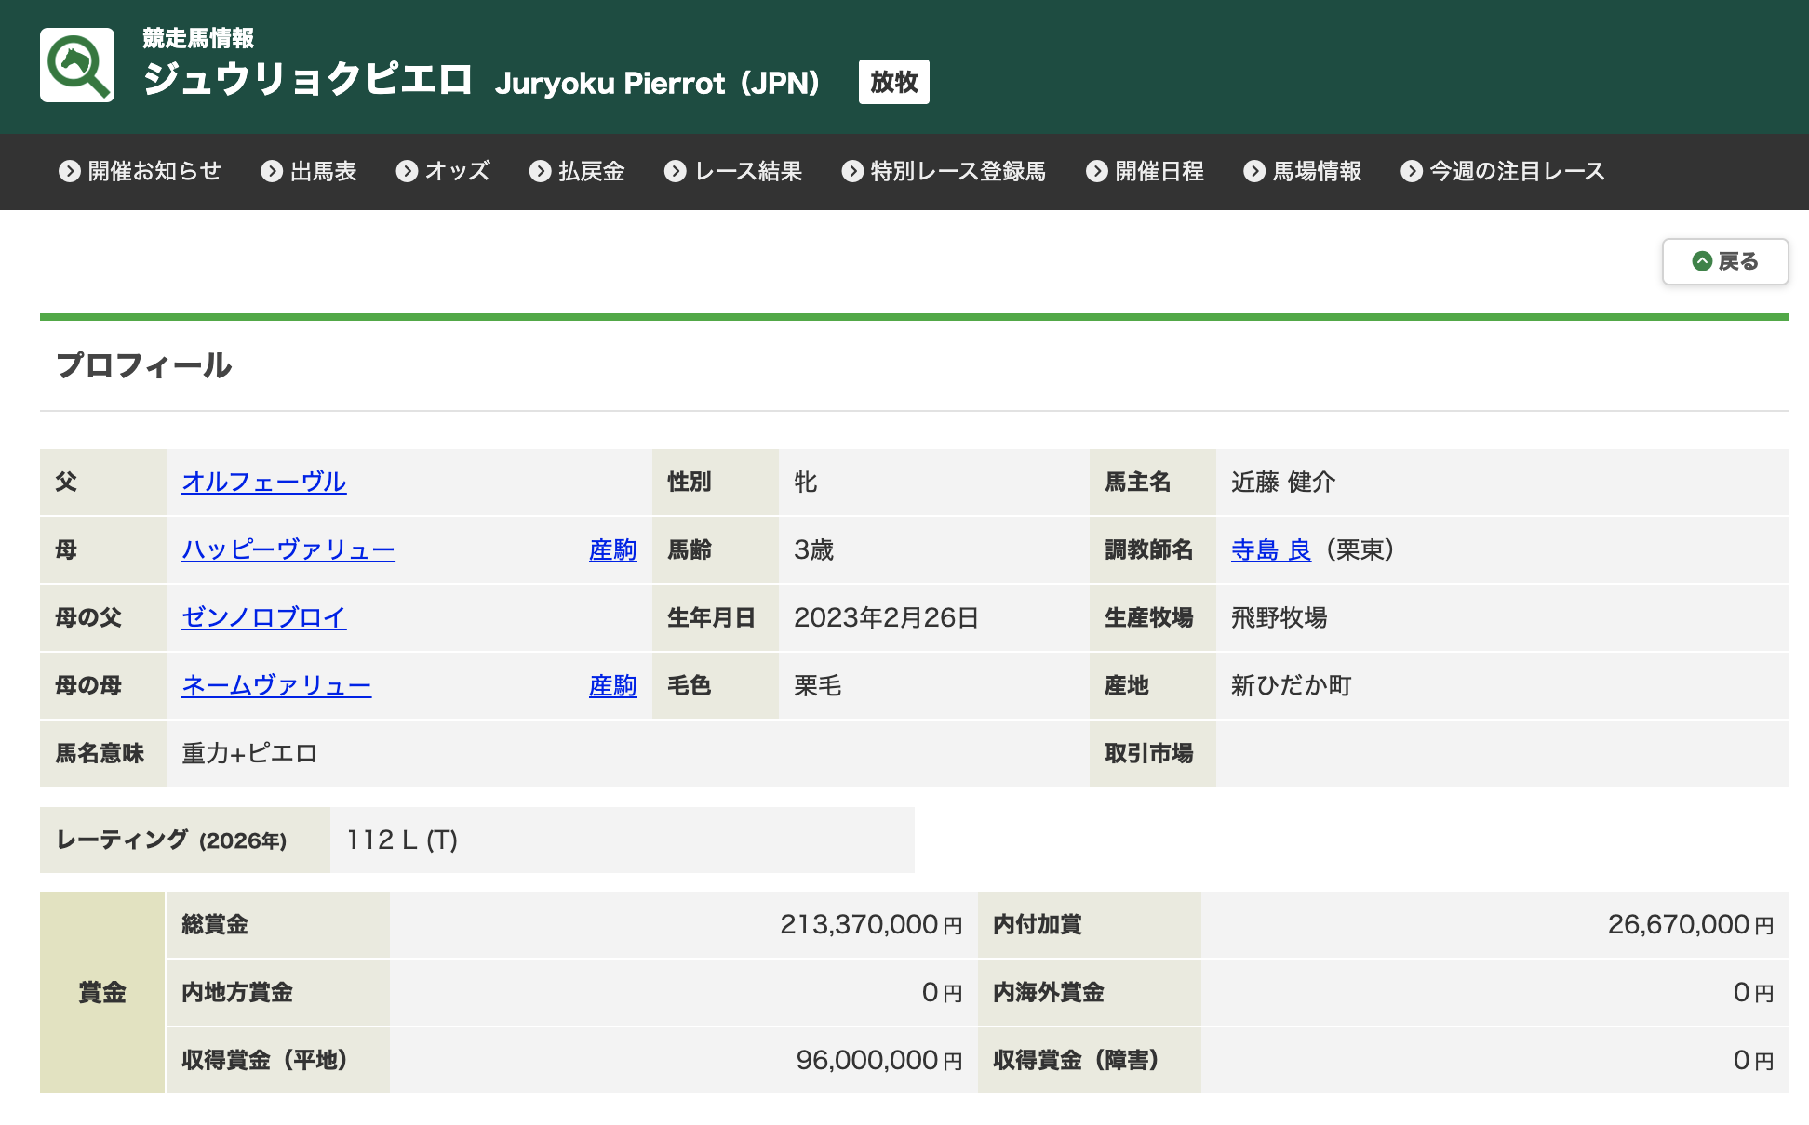Click arrow icon beside 今週の注目レース
Screen dimensions: 1809x1125
coord(1412,171)
